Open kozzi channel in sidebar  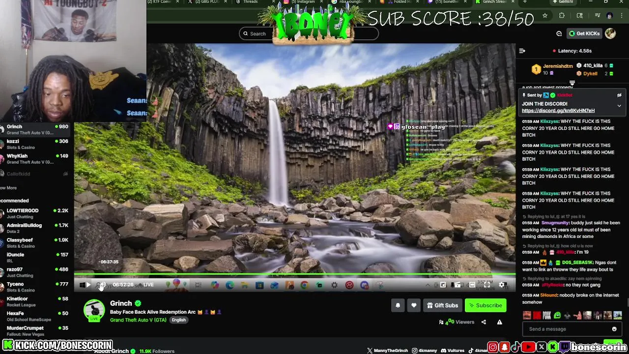[34, 144]
